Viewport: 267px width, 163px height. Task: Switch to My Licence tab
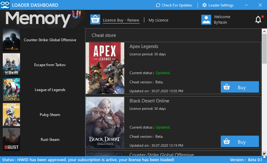(x=158, y=20)
